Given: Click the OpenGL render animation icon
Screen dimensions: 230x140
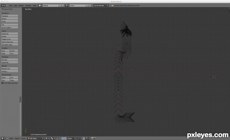Looking at the screenshot, I should pos(95,138).
